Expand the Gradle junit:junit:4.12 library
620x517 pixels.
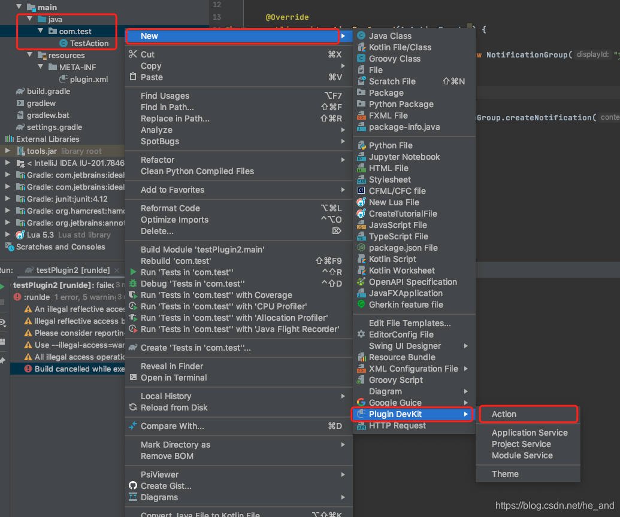(x=8, y=199)
